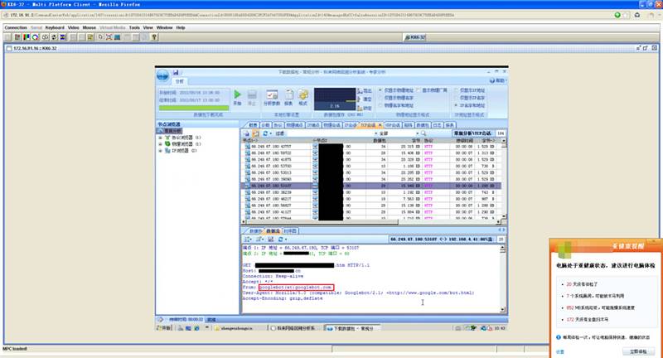Select 仅显示物理地址 radio button
Screen dimensions: 663x358
pyautogui.click(x=380, y=90)
